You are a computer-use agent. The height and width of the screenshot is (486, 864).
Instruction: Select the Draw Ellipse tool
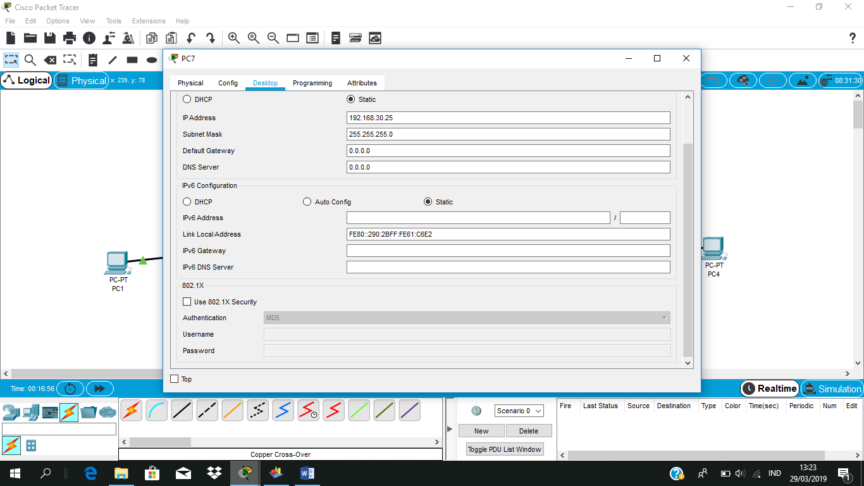tap(152, 60)
